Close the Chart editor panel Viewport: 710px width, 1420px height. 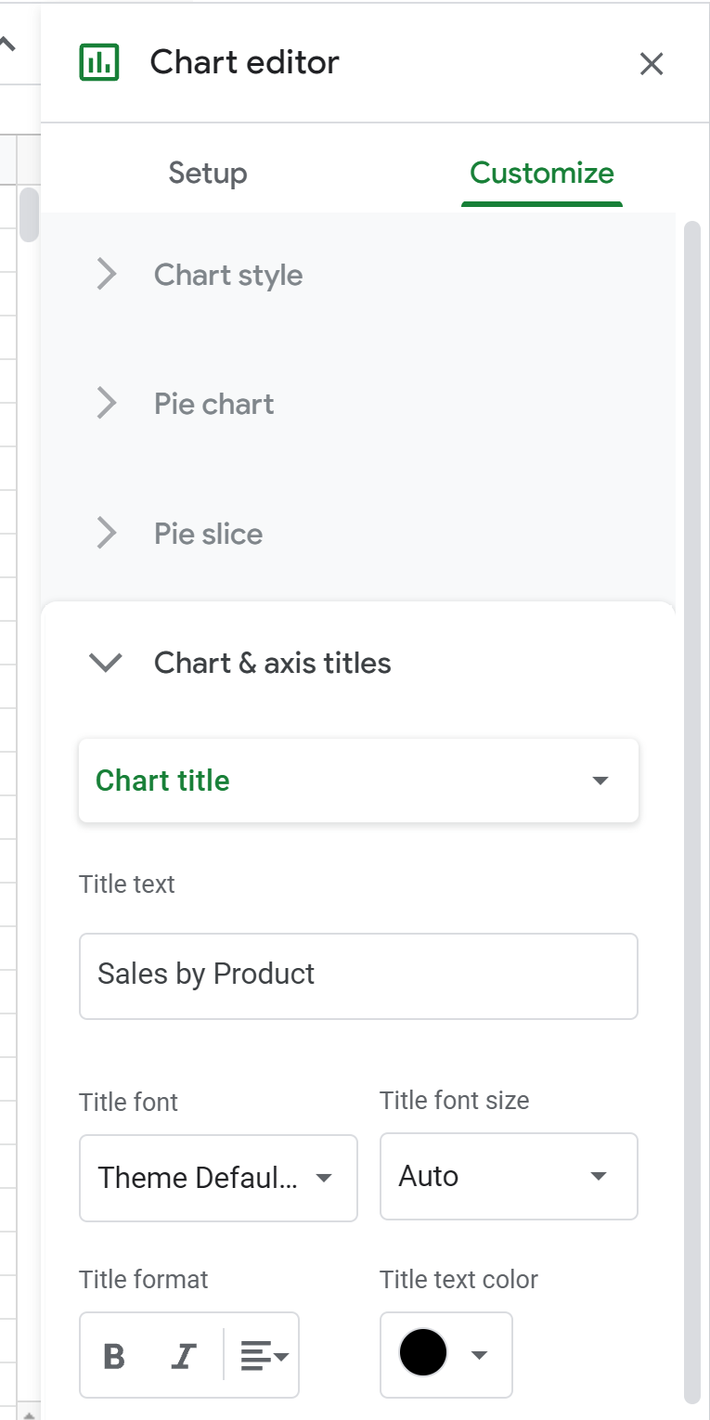pos(652,64)
